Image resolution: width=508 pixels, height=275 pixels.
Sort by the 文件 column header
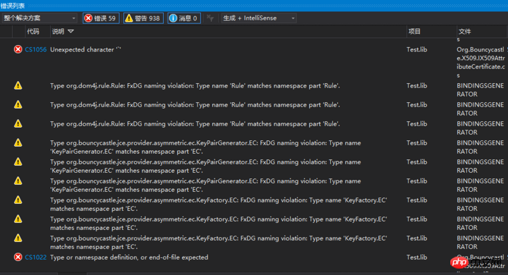pos(465,31)
